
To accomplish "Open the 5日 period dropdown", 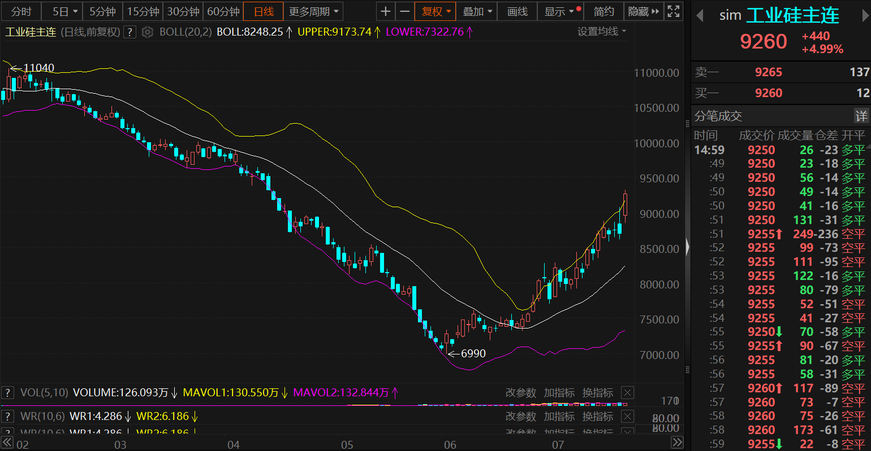I will [64, 11].
